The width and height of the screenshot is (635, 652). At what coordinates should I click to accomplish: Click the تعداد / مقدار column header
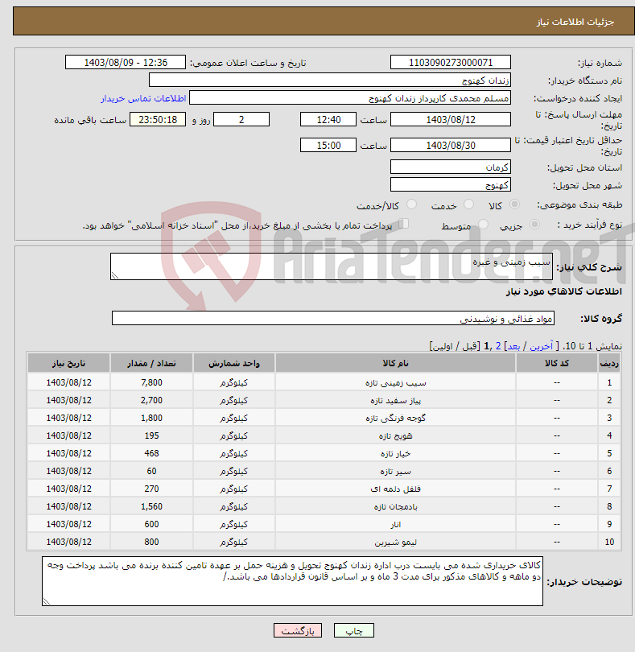point(151,363)
